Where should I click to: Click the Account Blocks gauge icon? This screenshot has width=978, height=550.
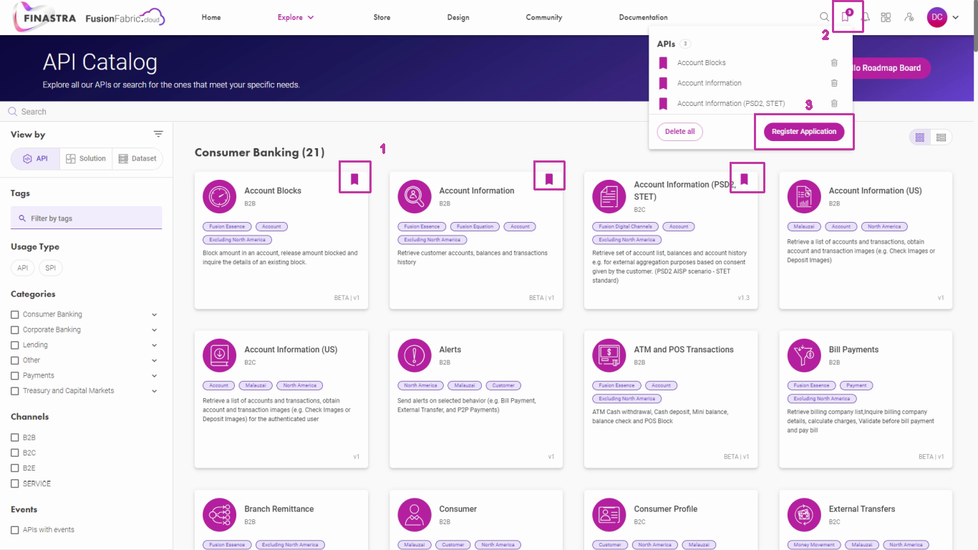[219, 196]
